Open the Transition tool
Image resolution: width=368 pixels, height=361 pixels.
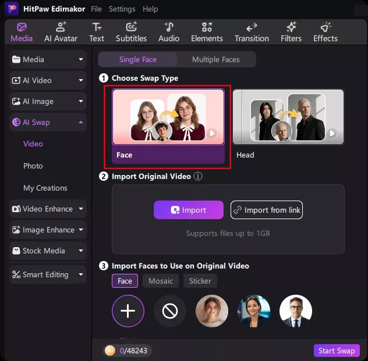tap(252, 33)
